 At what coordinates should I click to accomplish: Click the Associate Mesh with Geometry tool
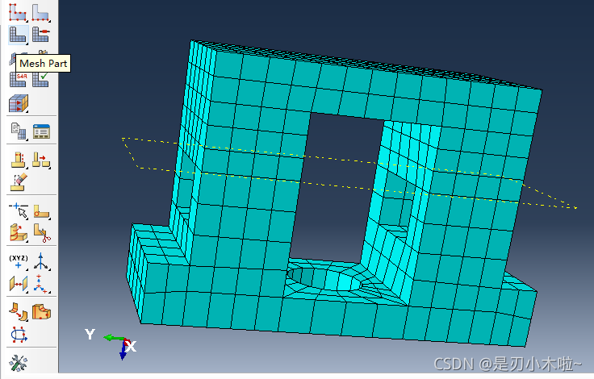[x=18, y=131]
